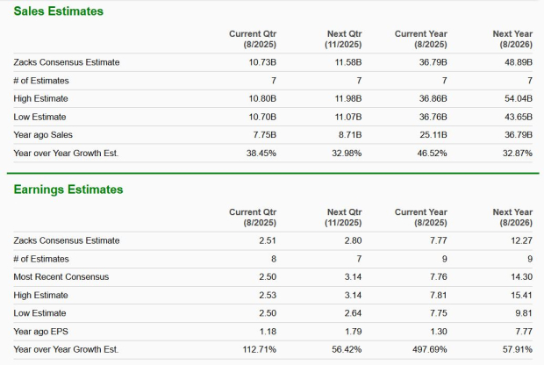Select Next Year column header in Sales Estimates
The image size is (544, 365).
tap(512, 39)
